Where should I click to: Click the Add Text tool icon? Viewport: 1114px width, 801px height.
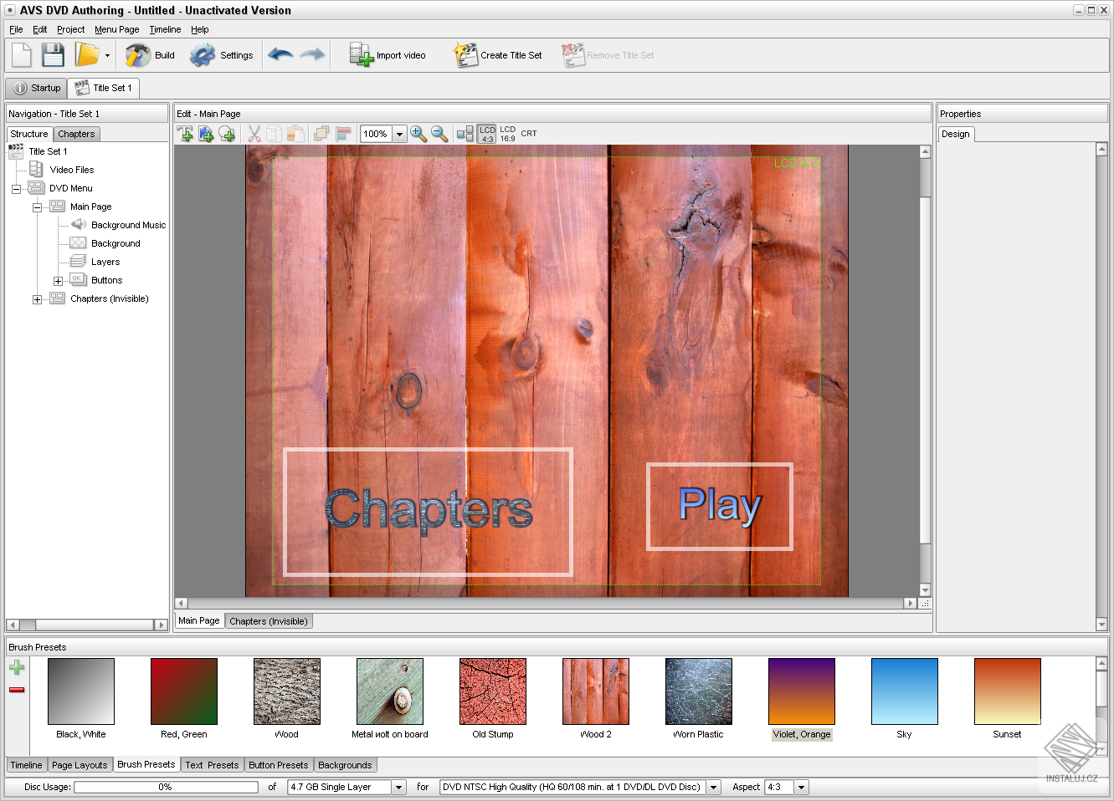coord(185,134)
